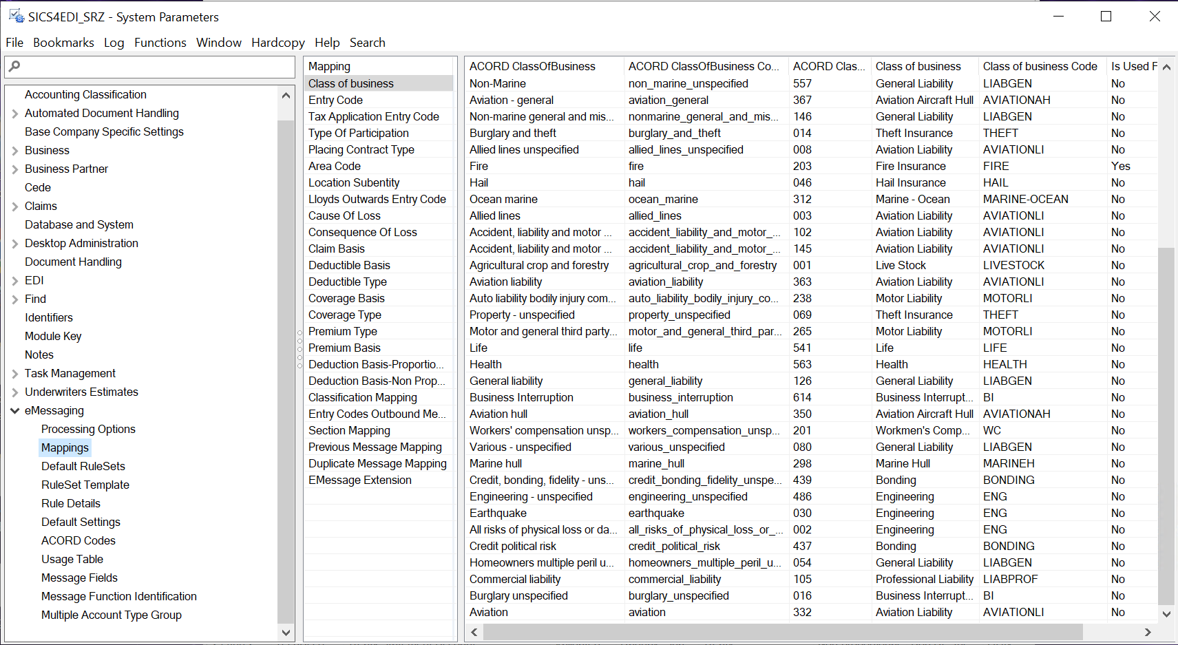Select Usage Table in the sidebar tree

click(72, 559)
